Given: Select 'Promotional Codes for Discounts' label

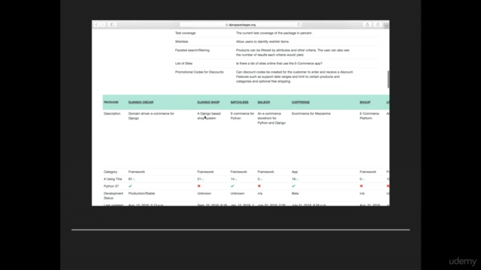Looking at the screenshot, I should click(199, 72).
